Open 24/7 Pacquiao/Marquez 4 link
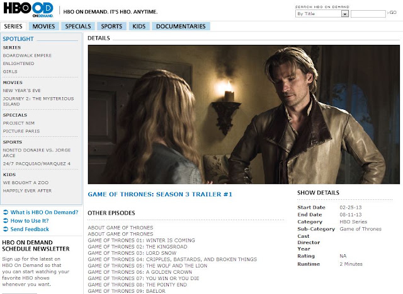Viewport: 403px width, 294px height. click(37, 164)
